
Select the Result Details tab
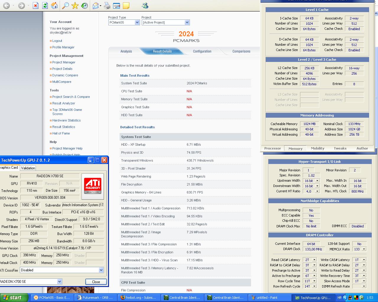click(162, 51)
